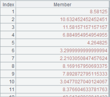
Task: Select cell with value 11.58157157157157
Action: (x=62, y=27)
